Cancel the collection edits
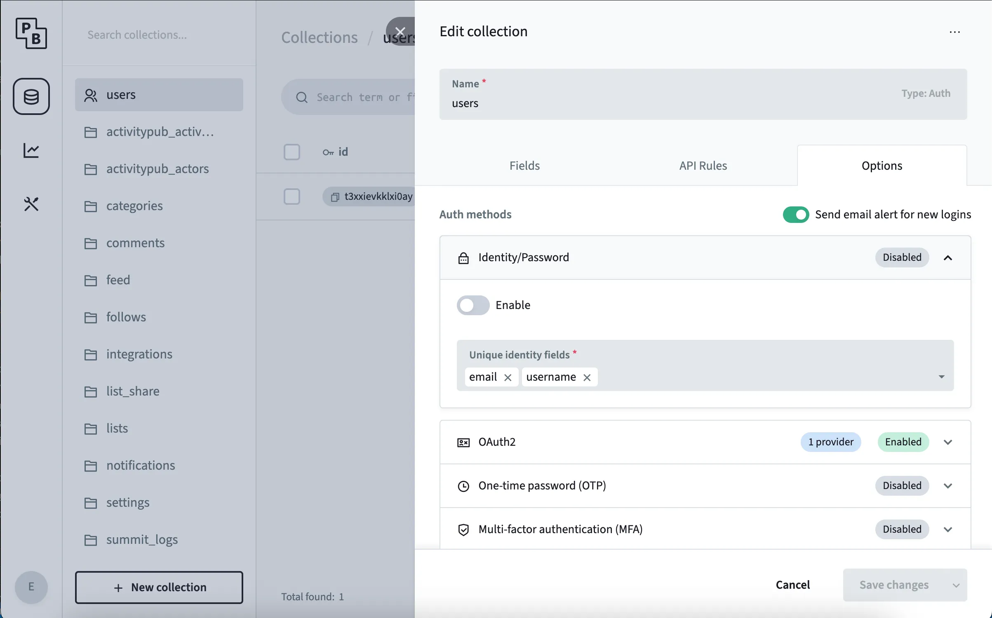Viewport: 992px width, 618px height. (x=792, y=585)
